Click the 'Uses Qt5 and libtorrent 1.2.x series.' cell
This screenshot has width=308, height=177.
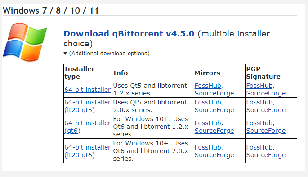(x=153, y=89)
